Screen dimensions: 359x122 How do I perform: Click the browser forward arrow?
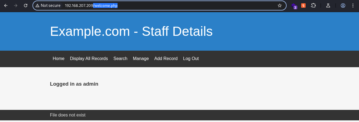(x=16, y=6)
